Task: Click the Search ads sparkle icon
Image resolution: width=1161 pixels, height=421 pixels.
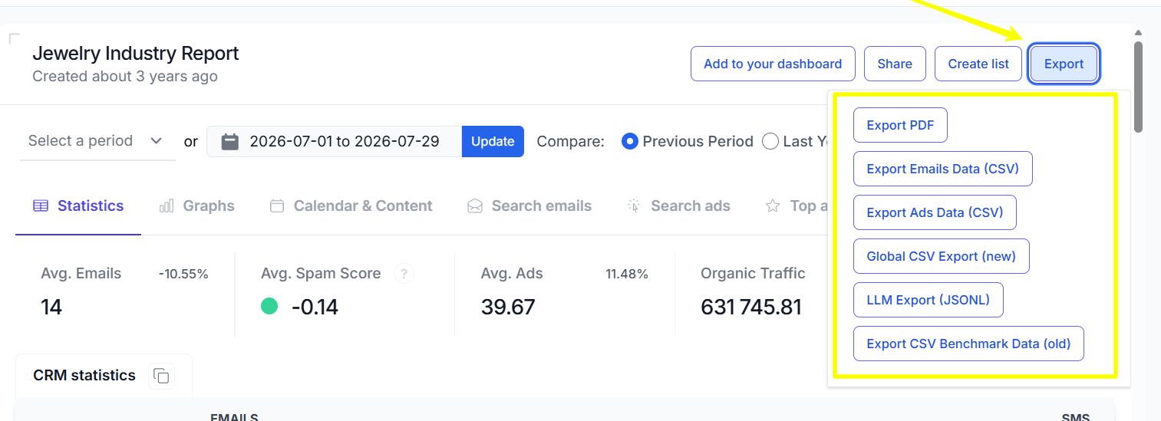Action: pyautogui.click(x=634, y=206)
